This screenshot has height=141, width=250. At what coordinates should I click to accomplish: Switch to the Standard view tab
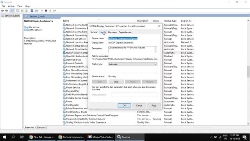[x=41, y=128]
